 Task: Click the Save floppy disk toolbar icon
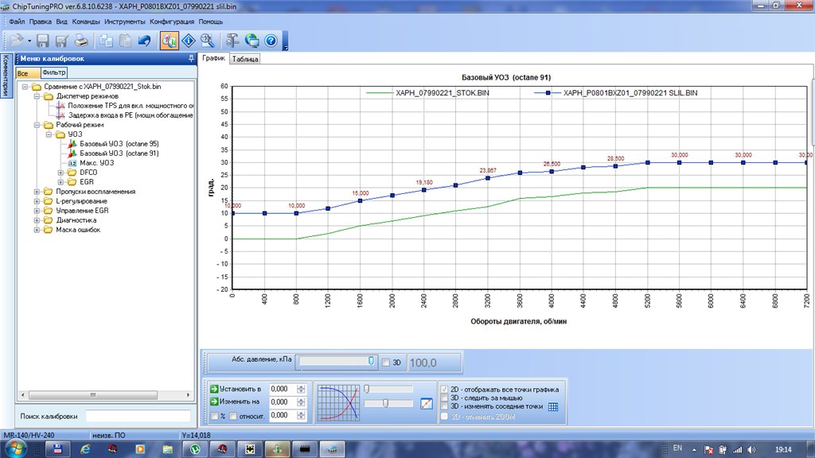pos(43,41)
